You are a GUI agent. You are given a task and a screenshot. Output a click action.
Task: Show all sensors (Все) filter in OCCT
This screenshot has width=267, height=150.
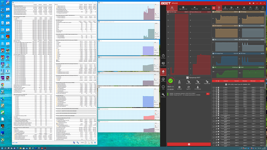point(219,8)
